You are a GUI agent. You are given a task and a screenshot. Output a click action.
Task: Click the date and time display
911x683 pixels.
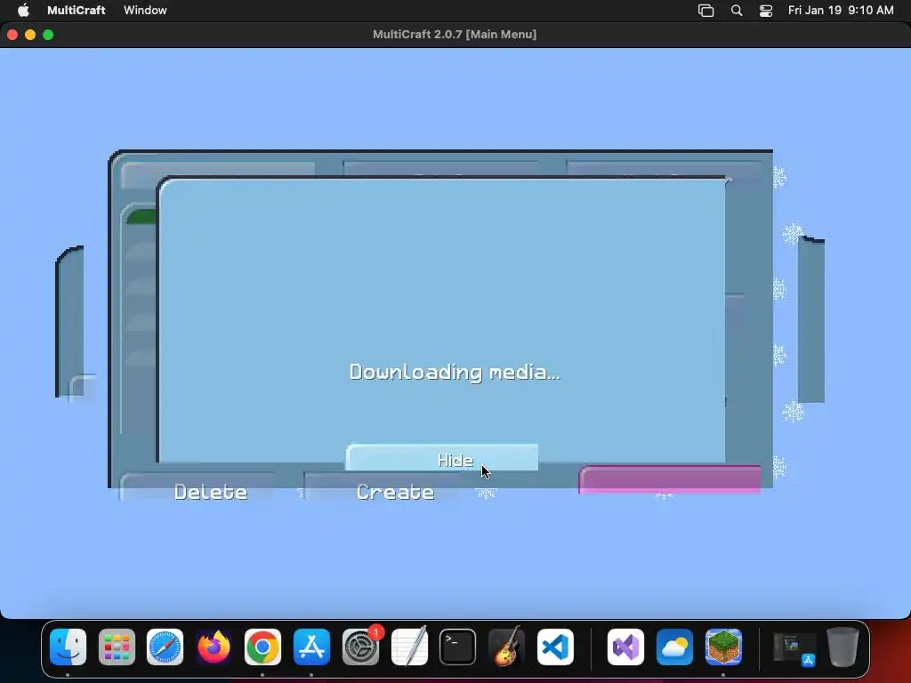pos(841,10)
